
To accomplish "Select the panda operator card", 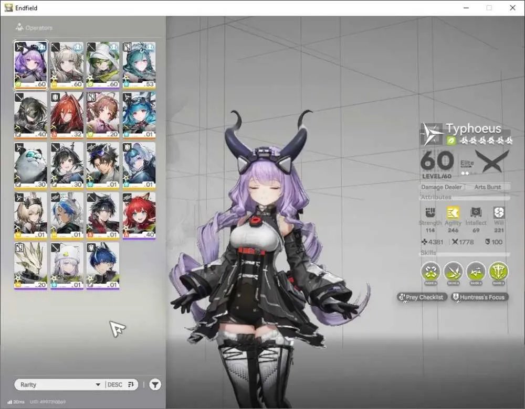I will (30, 166).
